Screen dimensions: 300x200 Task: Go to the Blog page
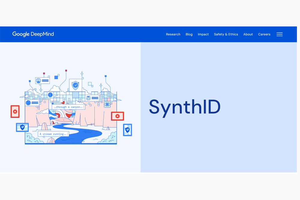click(x=189, y=34)
